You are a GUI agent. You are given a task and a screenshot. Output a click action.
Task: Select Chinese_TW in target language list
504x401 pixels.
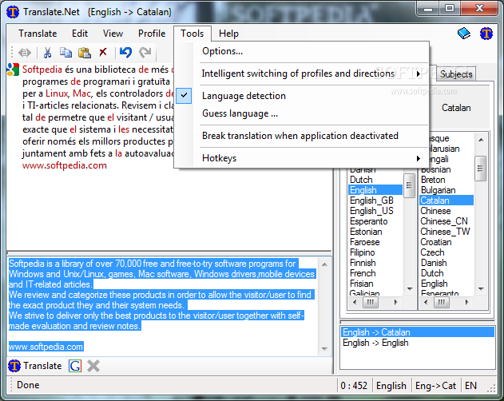tap(445, 232)
